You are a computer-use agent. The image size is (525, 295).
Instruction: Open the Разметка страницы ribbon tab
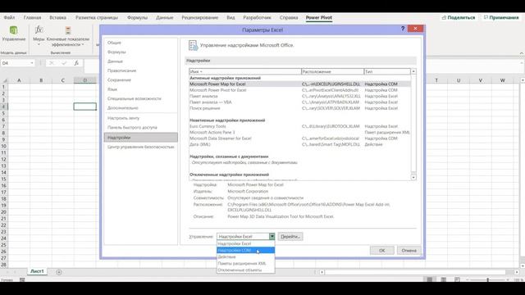click(x=97, y=17)
